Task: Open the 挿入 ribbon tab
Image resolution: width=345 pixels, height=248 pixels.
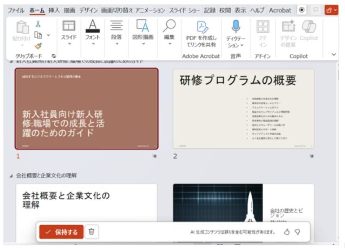Action: (54, 10)
